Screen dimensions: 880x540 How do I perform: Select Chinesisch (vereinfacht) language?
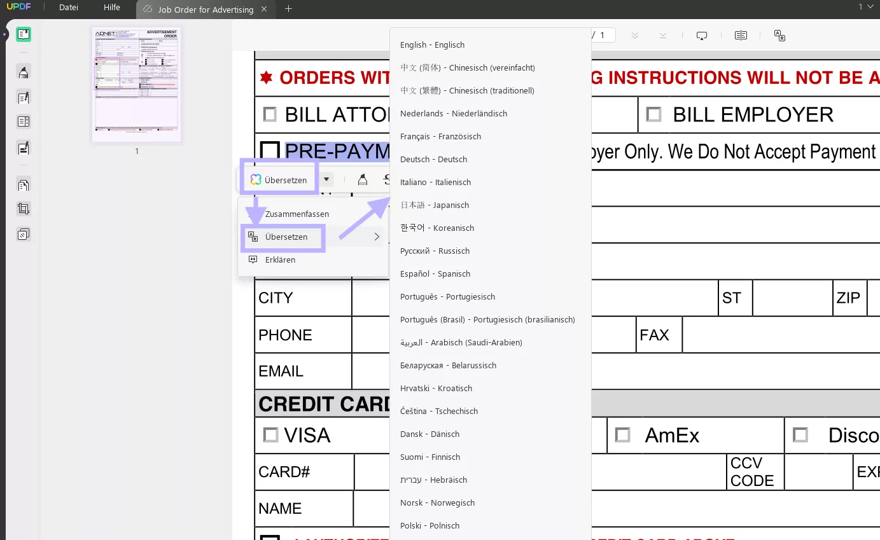click(x=468, y=68)
